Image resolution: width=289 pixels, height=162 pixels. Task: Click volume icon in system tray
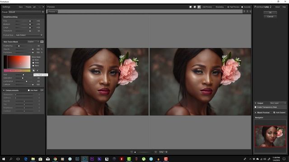265,159
